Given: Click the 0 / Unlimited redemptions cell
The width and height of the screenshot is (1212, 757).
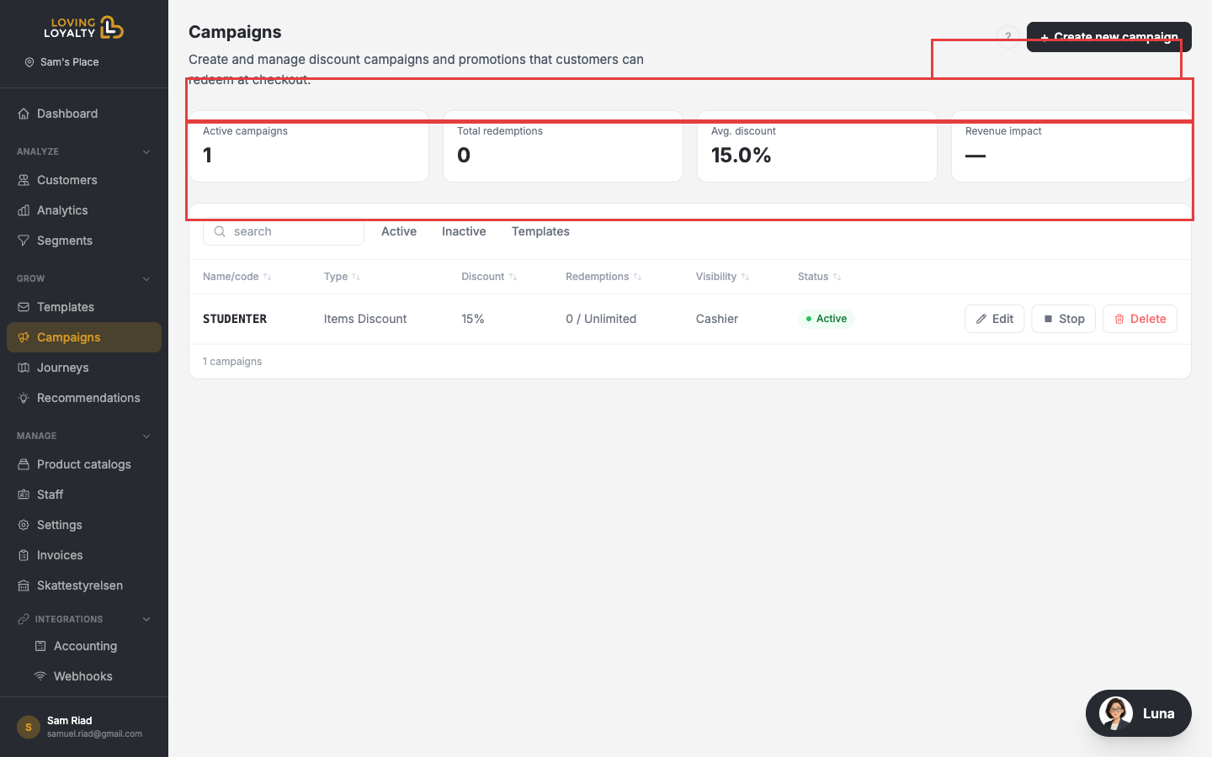Looking at the screenshot, I should click(x=601, y=319).
